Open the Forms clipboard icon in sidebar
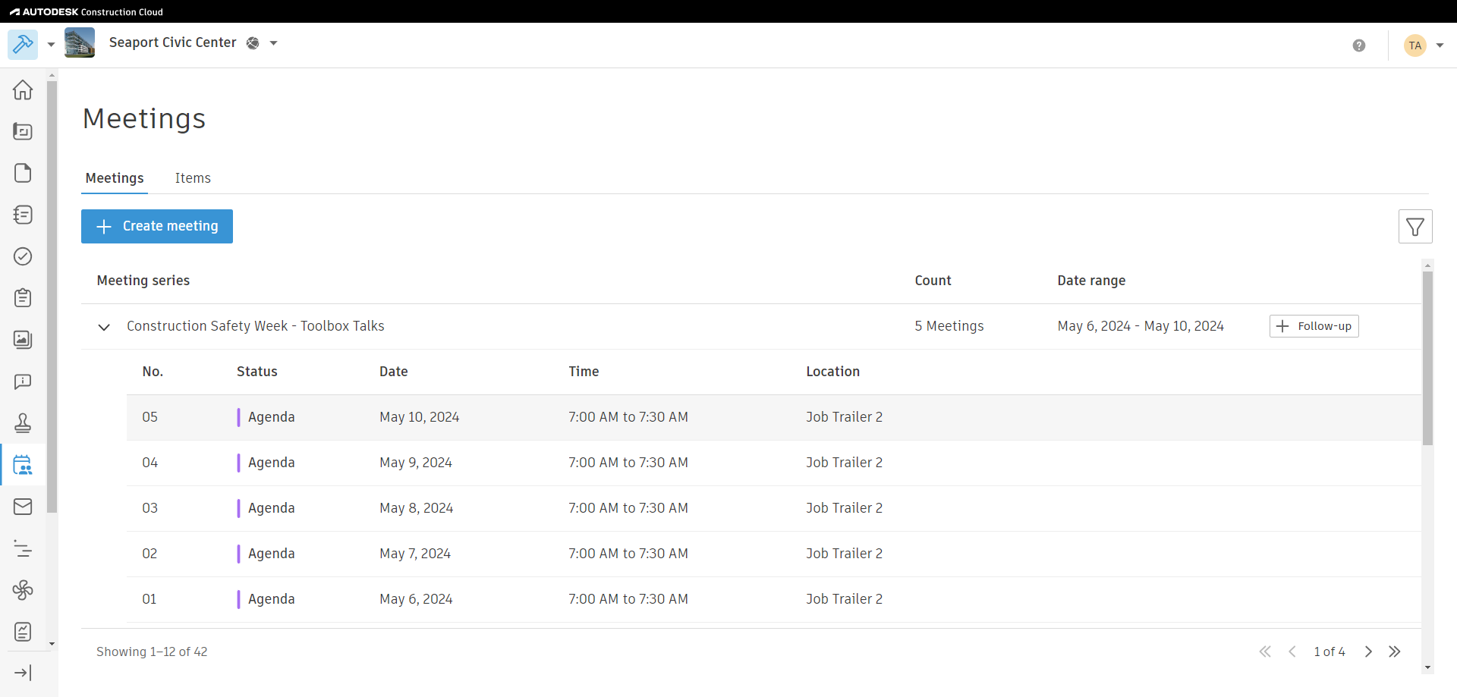This screenshot has height=697, width=1457. tap(23, 298)
